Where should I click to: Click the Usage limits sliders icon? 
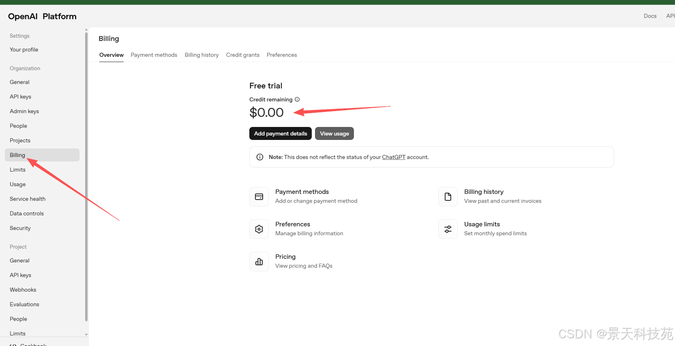(x=448, y=229)
